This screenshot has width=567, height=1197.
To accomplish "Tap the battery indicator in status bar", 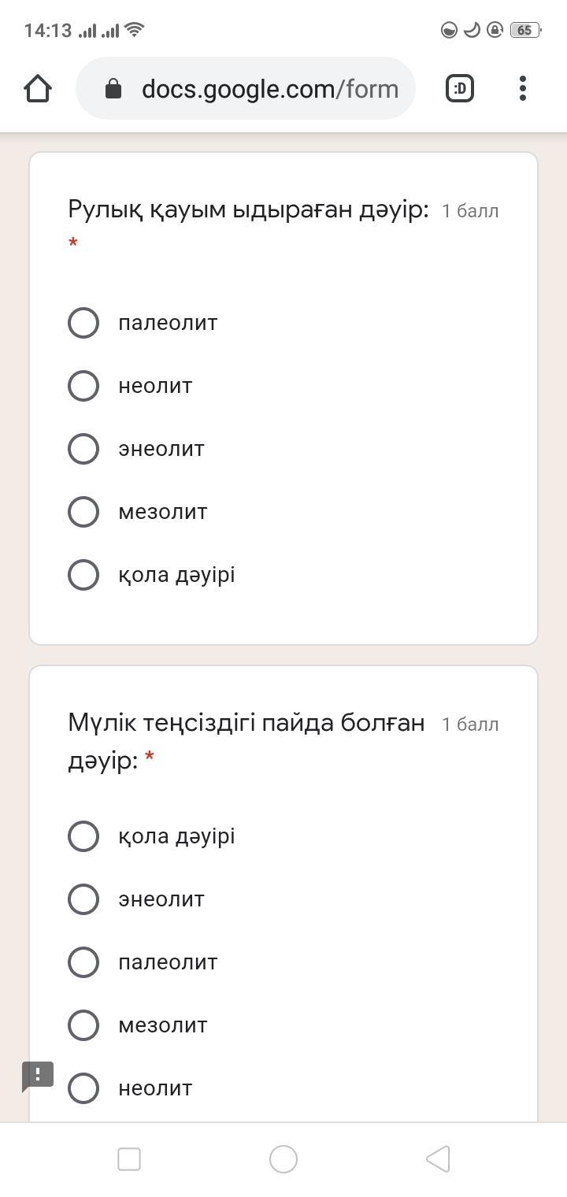I will pyautogui.click(x=524, y=31).
